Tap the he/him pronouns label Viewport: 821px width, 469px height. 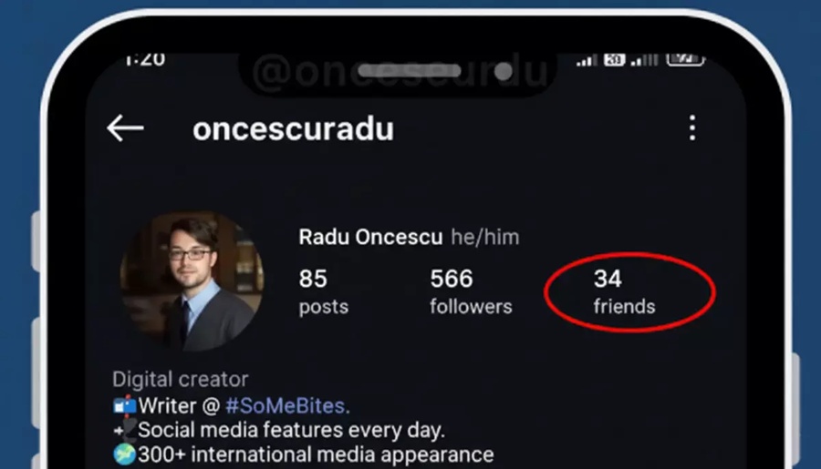tap(485, 238)
